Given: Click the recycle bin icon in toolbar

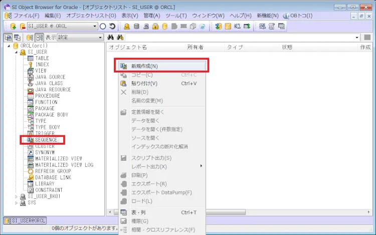Looking at the screenshot, I should (x=203, y=26).
